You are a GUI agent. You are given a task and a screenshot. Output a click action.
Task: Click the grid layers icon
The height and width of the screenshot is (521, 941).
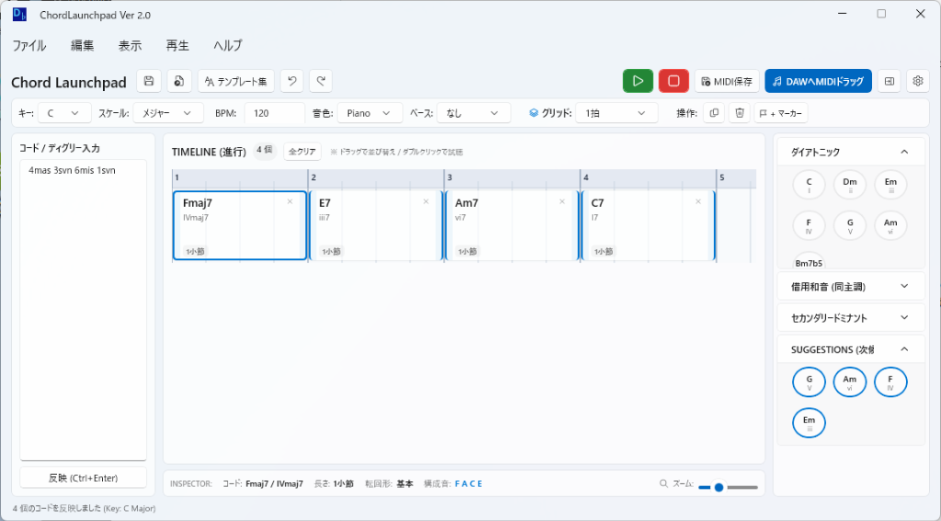(534, 113)
